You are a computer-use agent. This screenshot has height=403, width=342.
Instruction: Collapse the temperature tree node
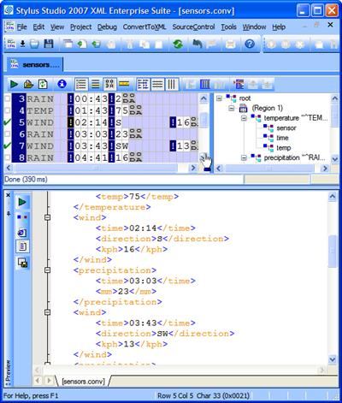244,118
